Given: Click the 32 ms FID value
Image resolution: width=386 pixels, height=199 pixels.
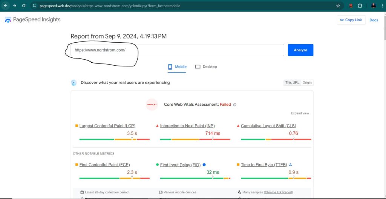Looking at the screenshot, I should [213, 172].
